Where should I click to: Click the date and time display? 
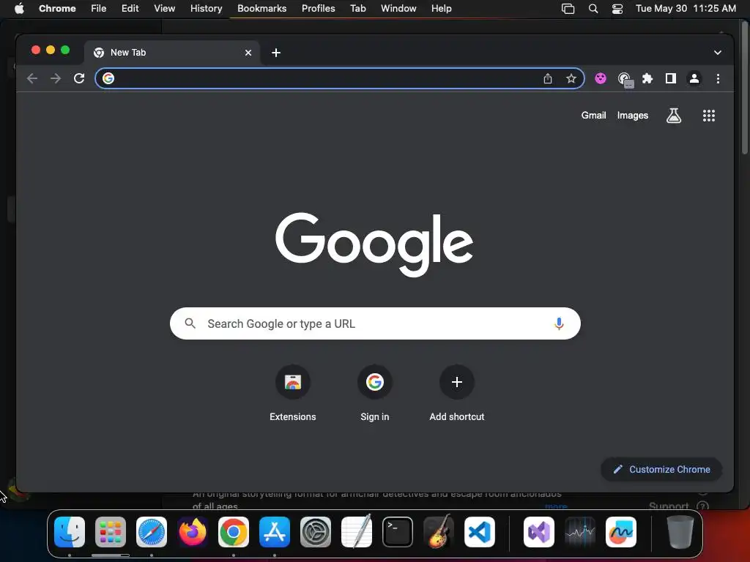click(686, 9)
